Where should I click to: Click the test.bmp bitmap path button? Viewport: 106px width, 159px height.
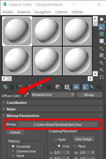(x=58, y=124)
